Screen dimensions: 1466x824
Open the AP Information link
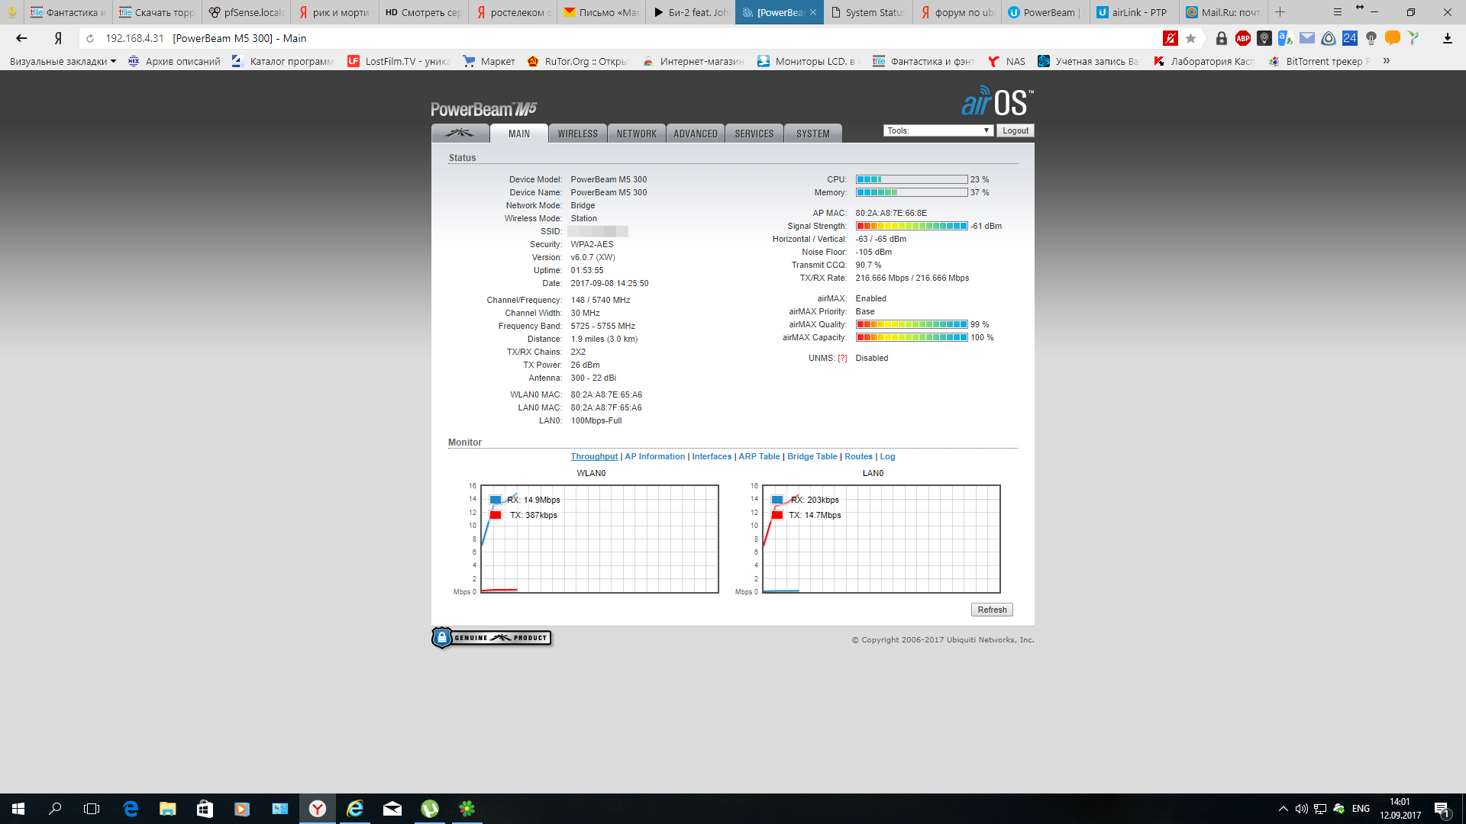(x=655, y=456)
